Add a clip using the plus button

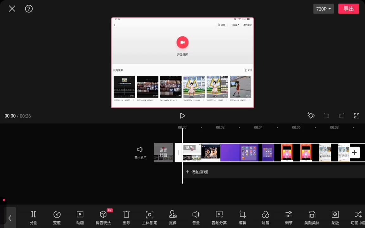pos(354,153)
